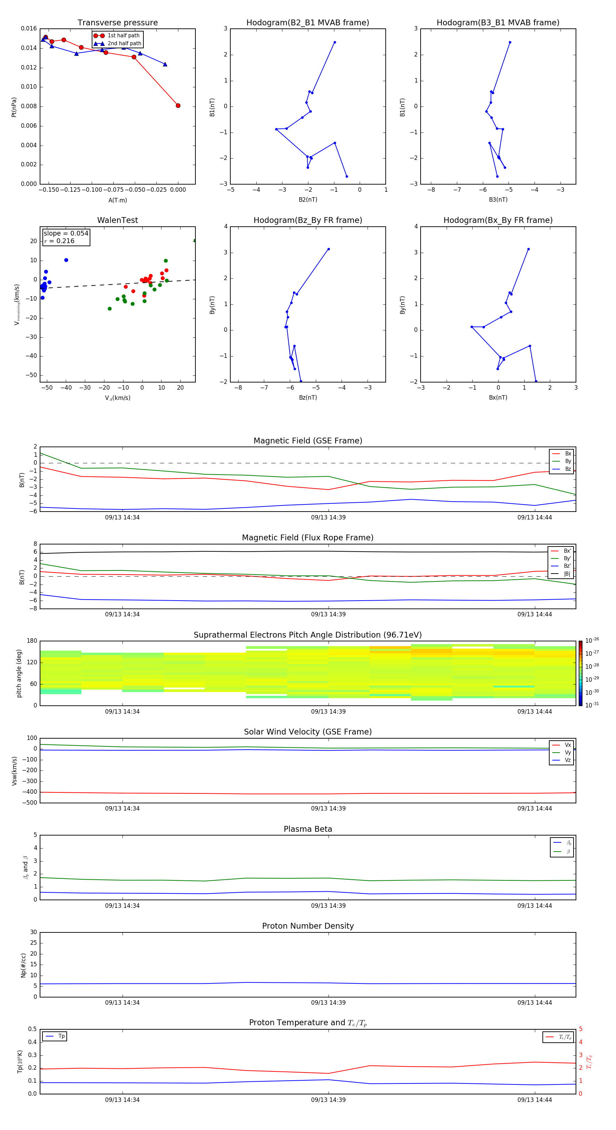Click '09/13 14:34' under the proton temperature plot

(122, 1100)
